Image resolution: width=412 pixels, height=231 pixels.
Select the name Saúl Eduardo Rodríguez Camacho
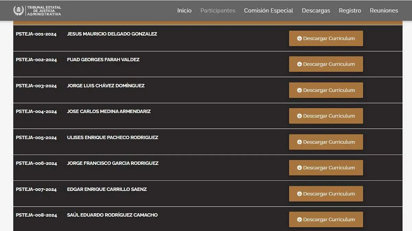pyautogui.click(x=112, y=215)
